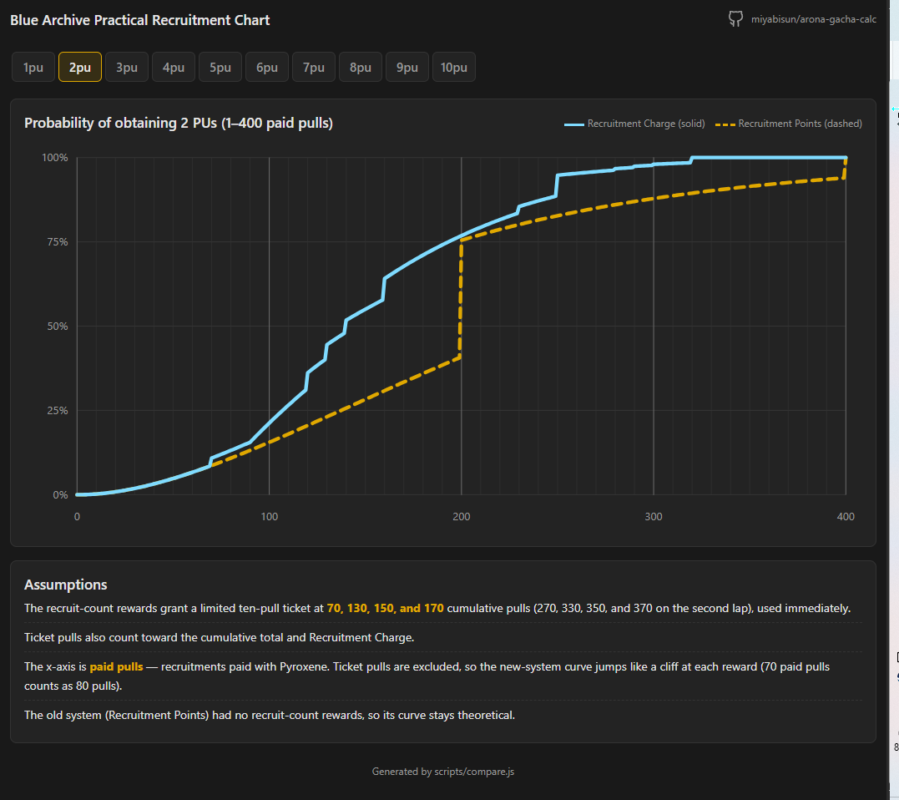Image resolution: width=899 pixels, height=800 pixels.
Task: Click the Recruitment Points (dashed) legend label
Action: coord(800,124)
